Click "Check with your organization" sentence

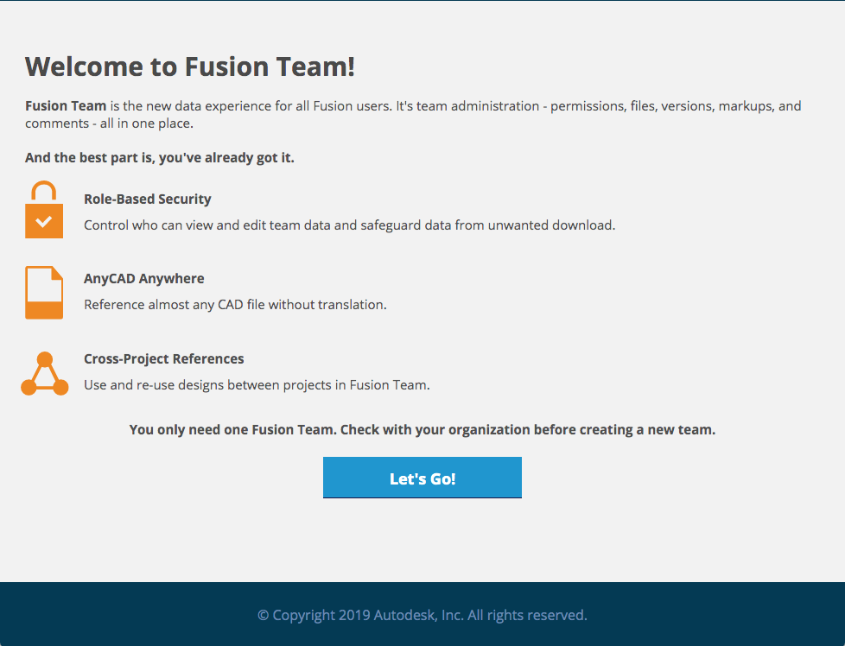point(527,429)
